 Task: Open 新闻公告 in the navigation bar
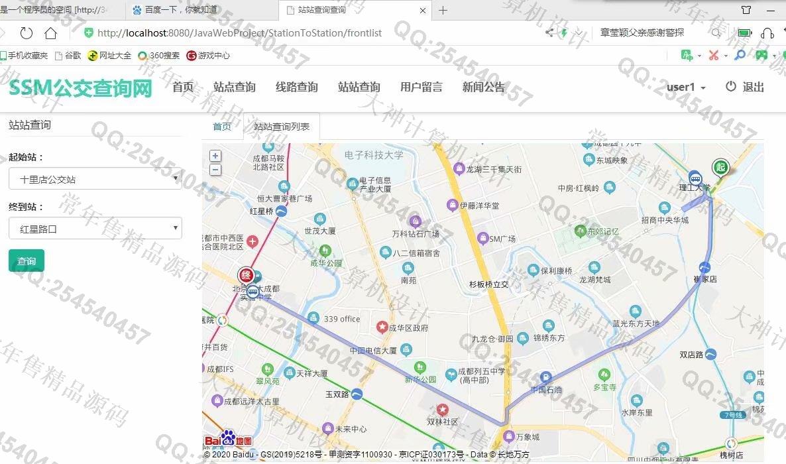[x=483, y=87]
